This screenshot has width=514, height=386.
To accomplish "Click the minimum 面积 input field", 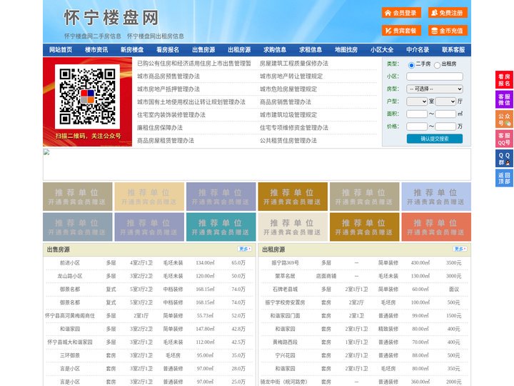I will pos(417,114).
